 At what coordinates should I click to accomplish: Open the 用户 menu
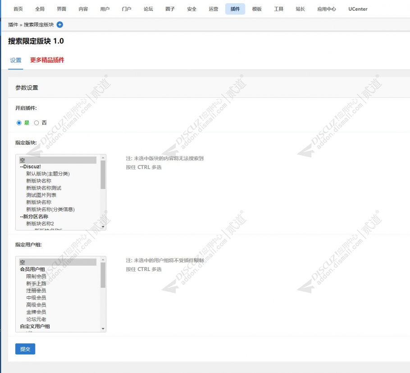(105, 9)
